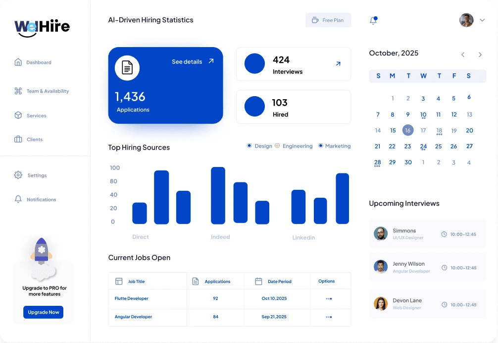Select the Engineering legend radio button
The image size is (498, 343).
click(277, 146)
